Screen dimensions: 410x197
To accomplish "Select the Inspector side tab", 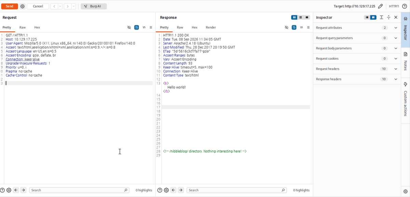I will point(406,30).
